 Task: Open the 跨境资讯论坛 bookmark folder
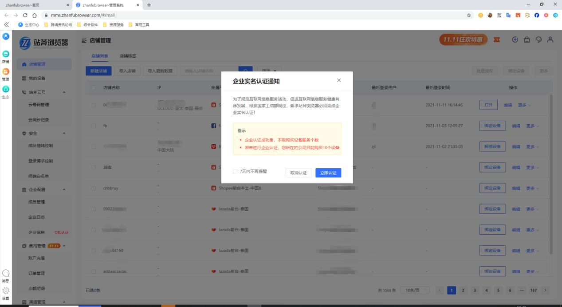click(59, 24)
